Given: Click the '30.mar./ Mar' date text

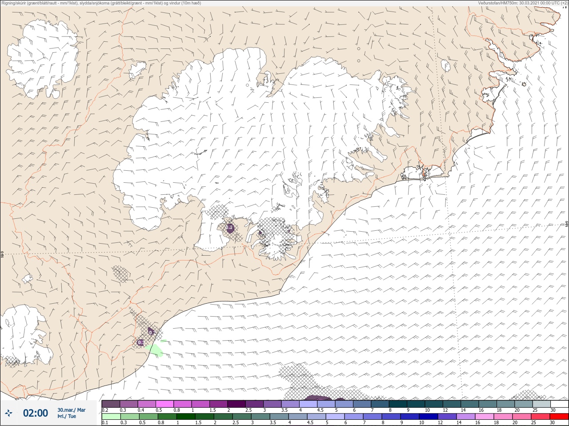Looking at the screenshot, I should pos(71,410).
